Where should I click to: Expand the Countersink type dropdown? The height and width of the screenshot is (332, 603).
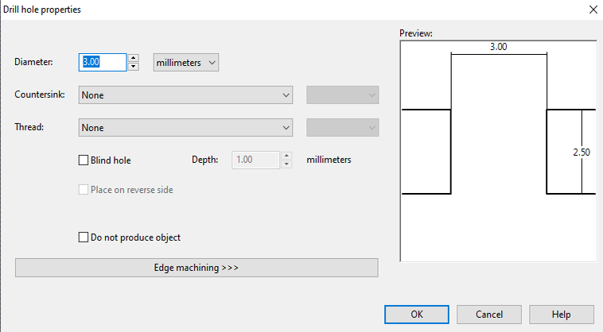pos(187,95)
